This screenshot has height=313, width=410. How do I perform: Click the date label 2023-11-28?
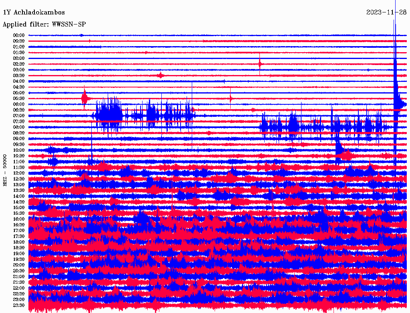click(x=386, y=12)
